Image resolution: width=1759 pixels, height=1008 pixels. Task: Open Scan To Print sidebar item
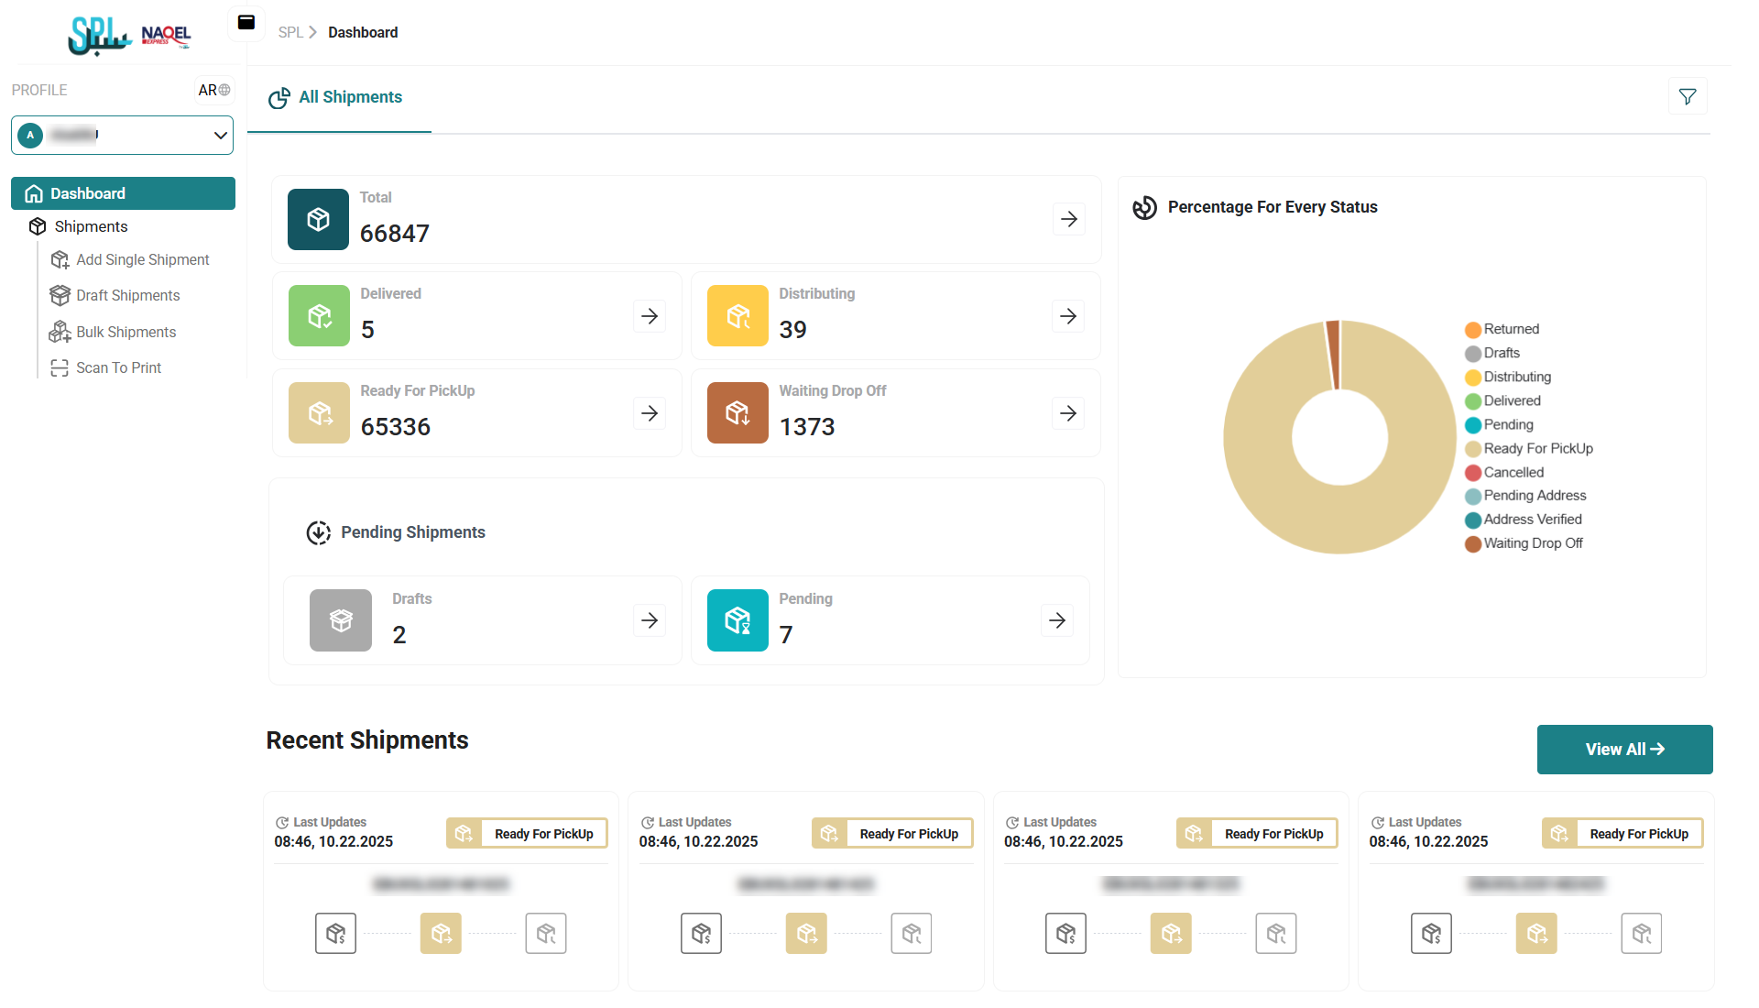coord(118,367)
